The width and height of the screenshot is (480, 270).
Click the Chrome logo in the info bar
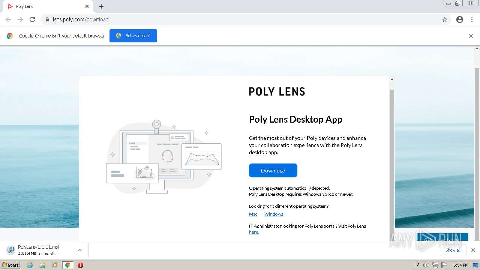pyautogui.click(x=10, y=36)
